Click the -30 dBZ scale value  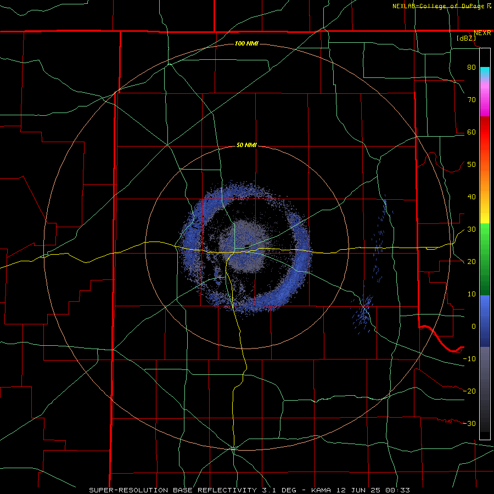tap(469, 423)
